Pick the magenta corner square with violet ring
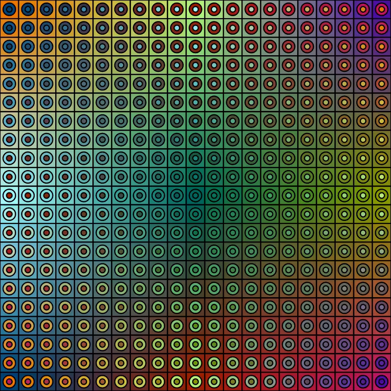Screen dimensions: 391x391 [382, 382]
